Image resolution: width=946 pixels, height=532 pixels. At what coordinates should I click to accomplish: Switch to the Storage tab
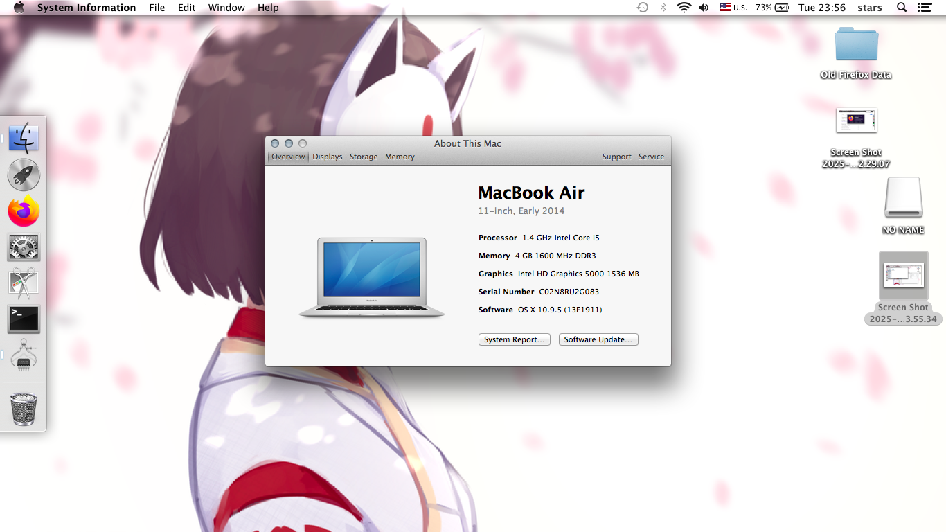point(364,157)
